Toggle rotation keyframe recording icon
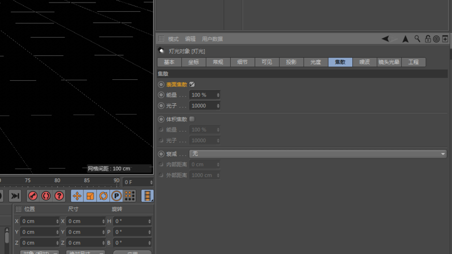Viewport: 452px width, 254px height. pyautogui.click(x=103, y=196)
